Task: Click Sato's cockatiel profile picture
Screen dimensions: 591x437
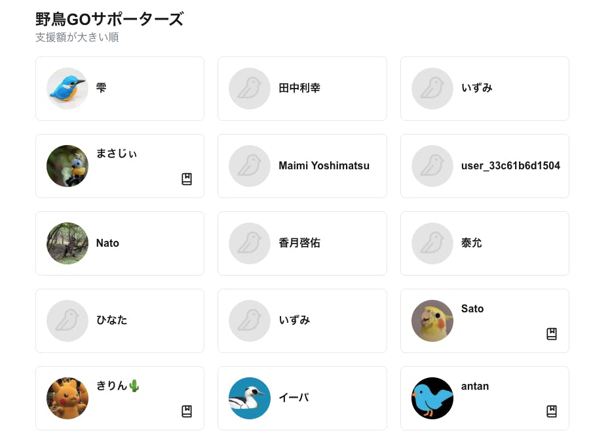Action: [432, 321]
